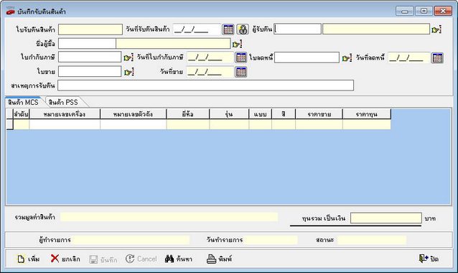Screen dimensions: 458x273
Task: Click the ผู้ทำรายการ display field
Action: 131,240
